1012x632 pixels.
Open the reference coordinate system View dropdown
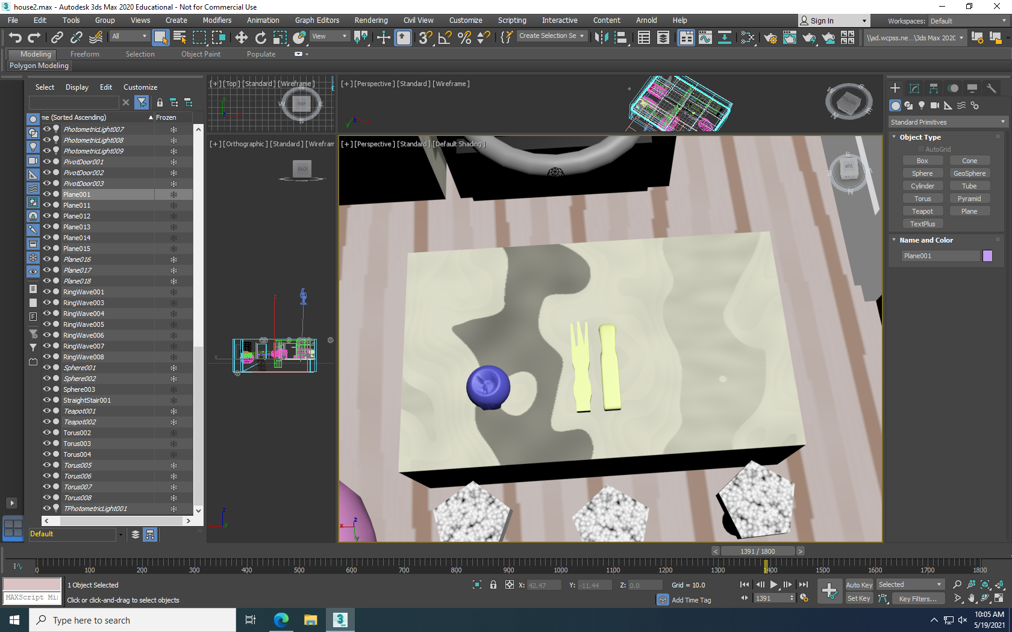(x=329, y=36)
